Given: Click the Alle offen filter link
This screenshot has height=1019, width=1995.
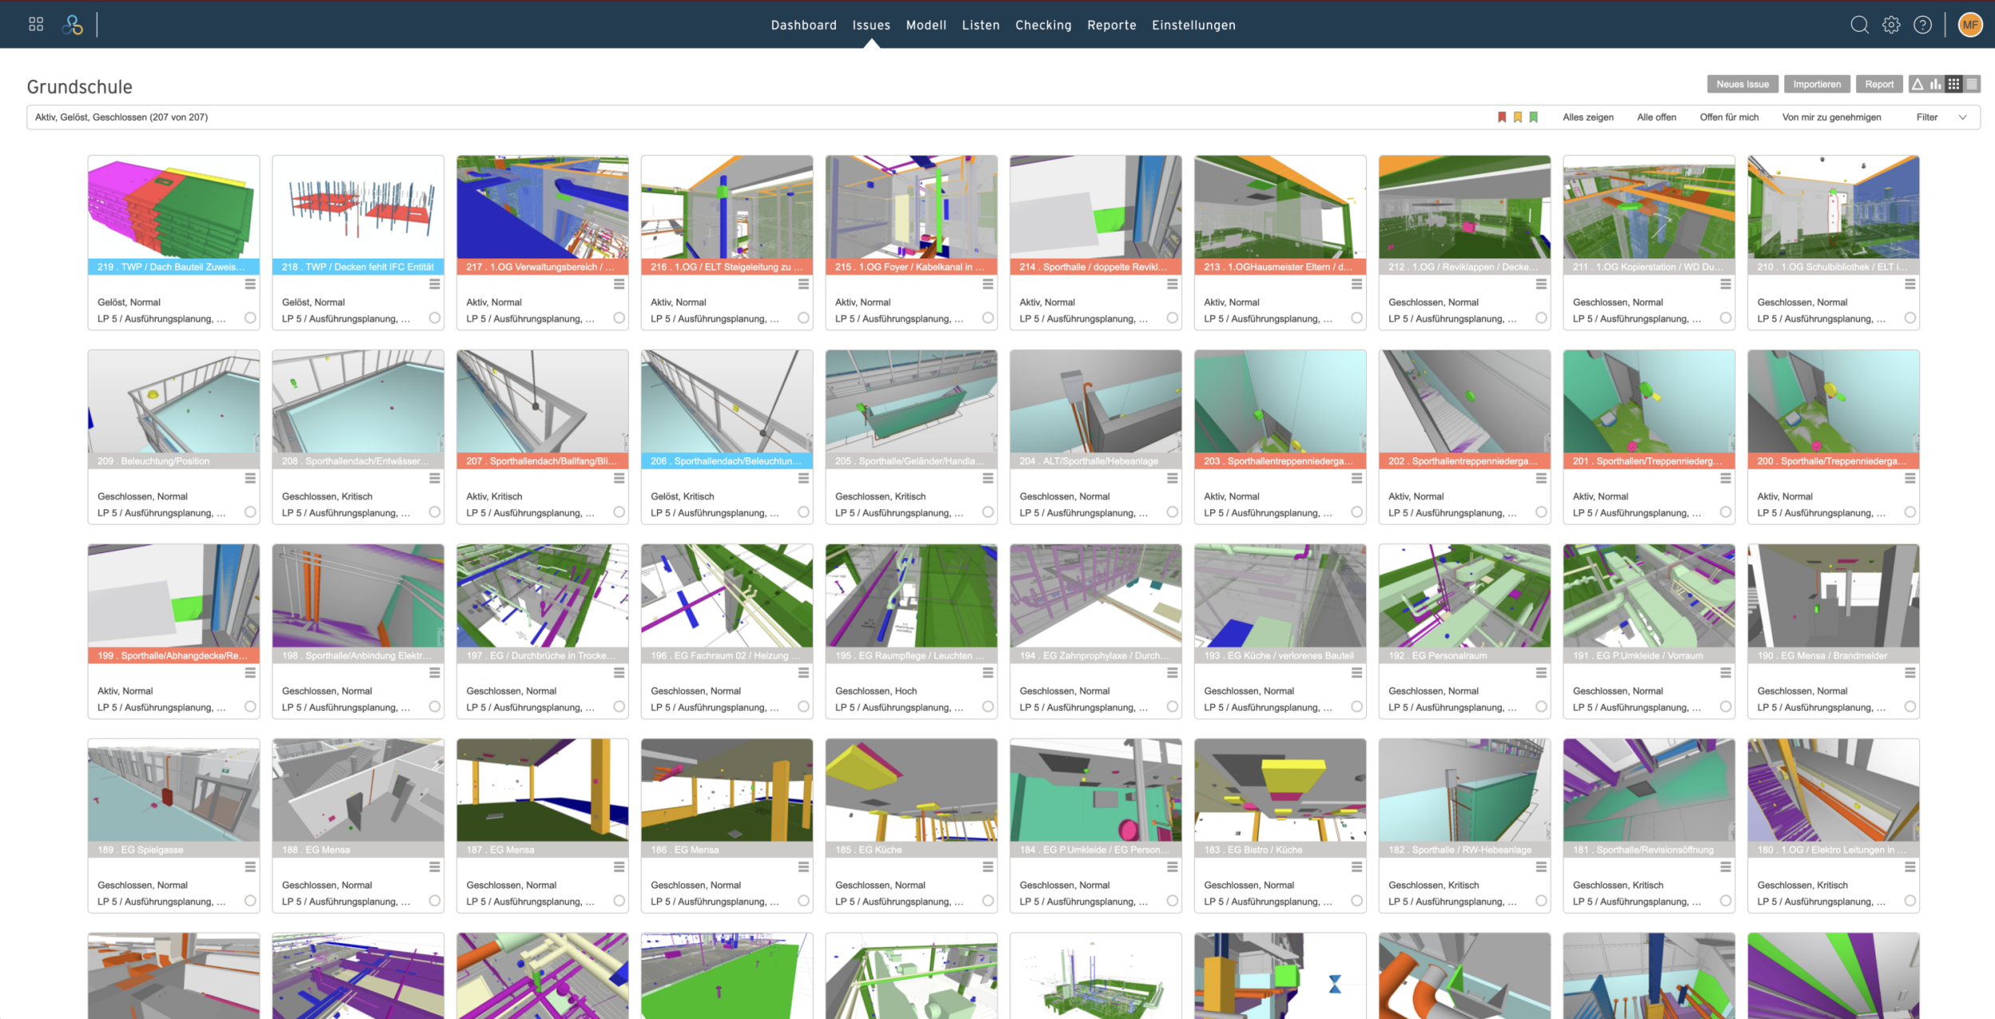Looking at the screenshot, I should tap(1656, 117).
